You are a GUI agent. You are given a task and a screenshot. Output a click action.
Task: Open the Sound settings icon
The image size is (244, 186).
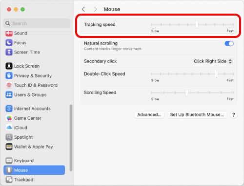9,34
